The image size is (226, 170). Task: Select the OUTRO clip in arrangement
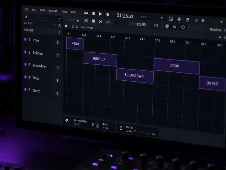pos(212,84)
